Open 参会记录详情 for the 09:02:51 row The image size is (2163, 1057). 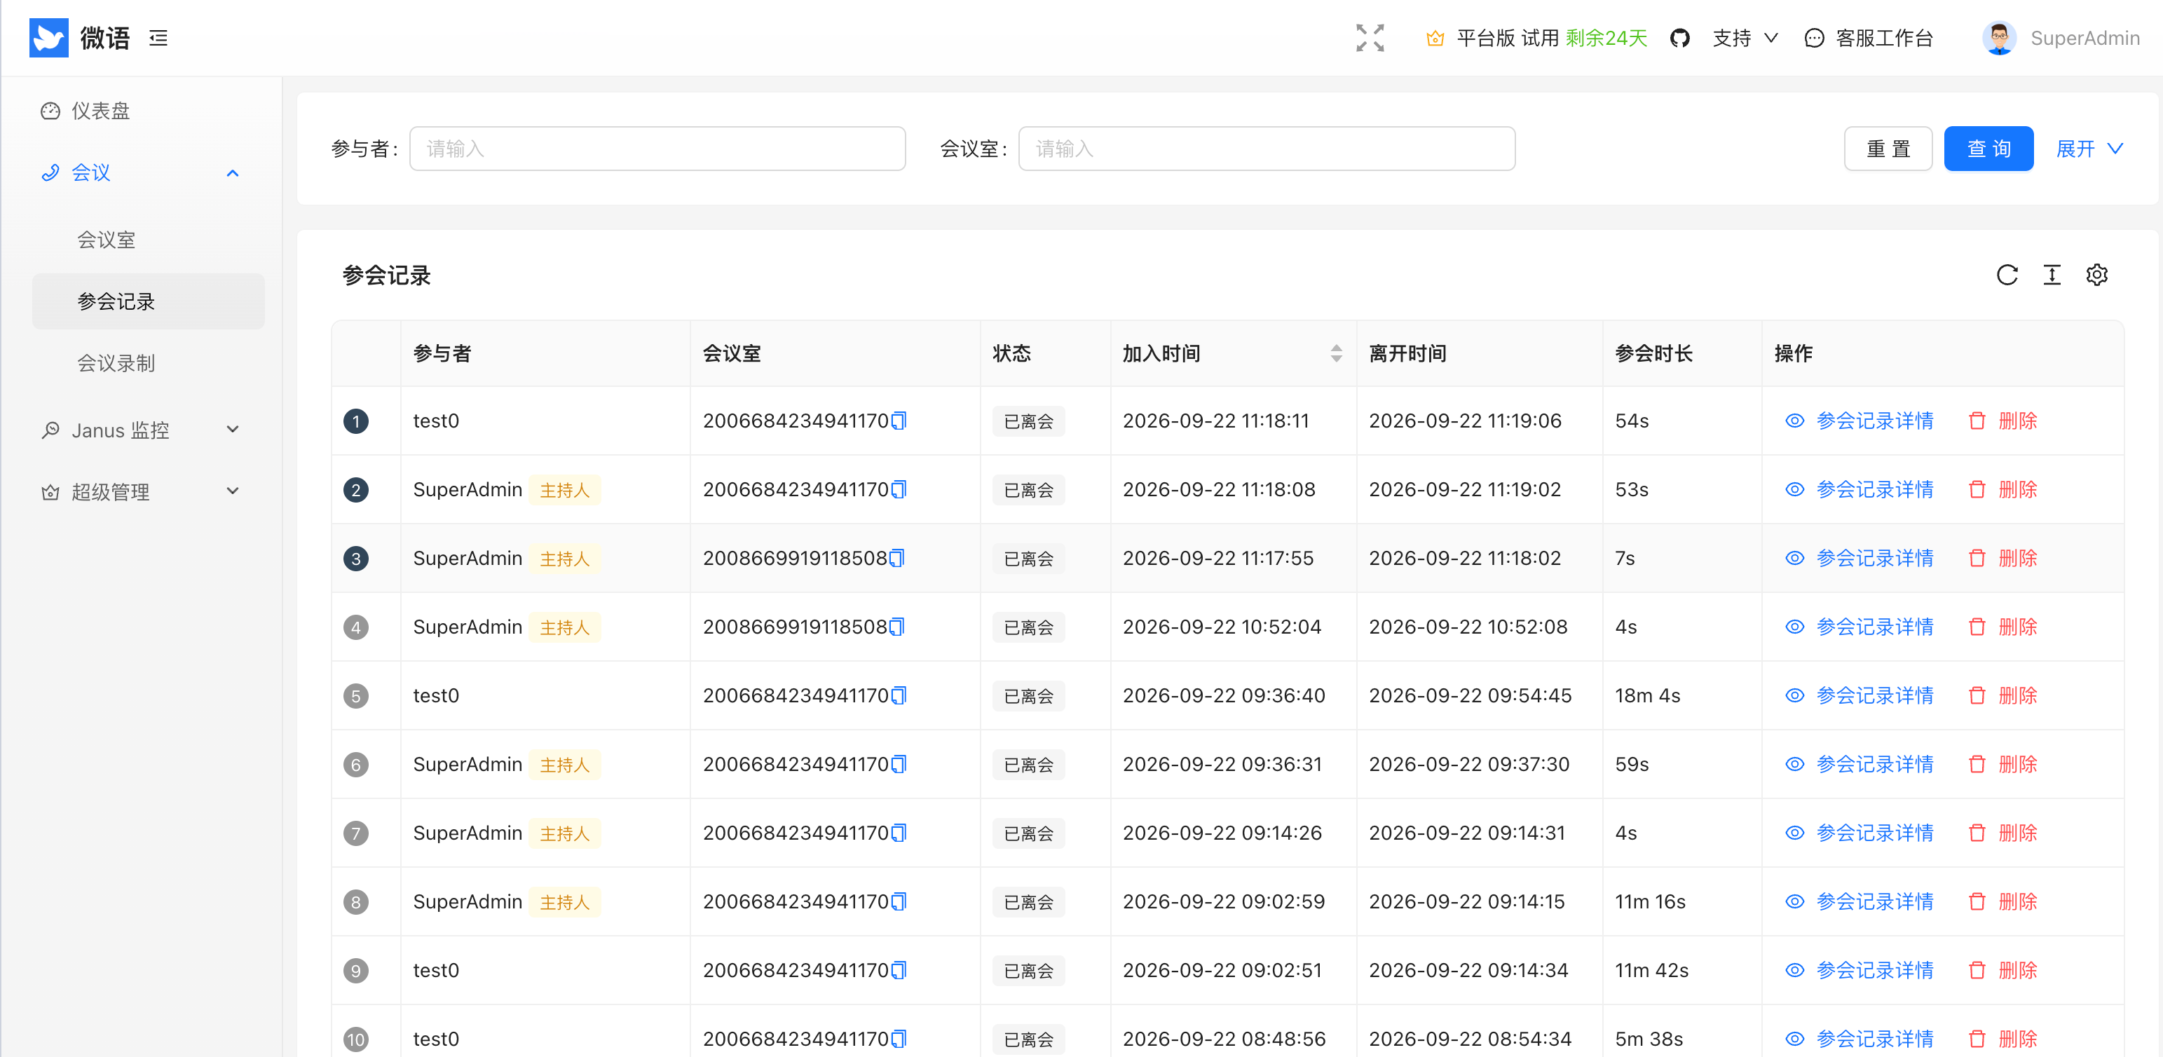1859,971
